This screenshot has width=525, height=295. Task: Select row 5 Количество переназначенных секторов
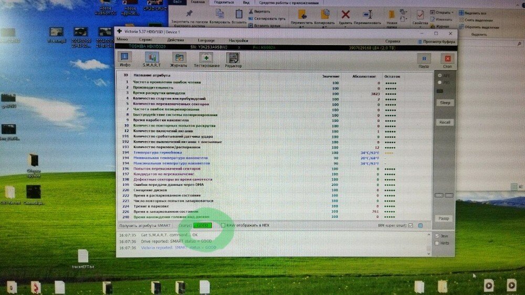pyautogui.click(x=275, y=104)
